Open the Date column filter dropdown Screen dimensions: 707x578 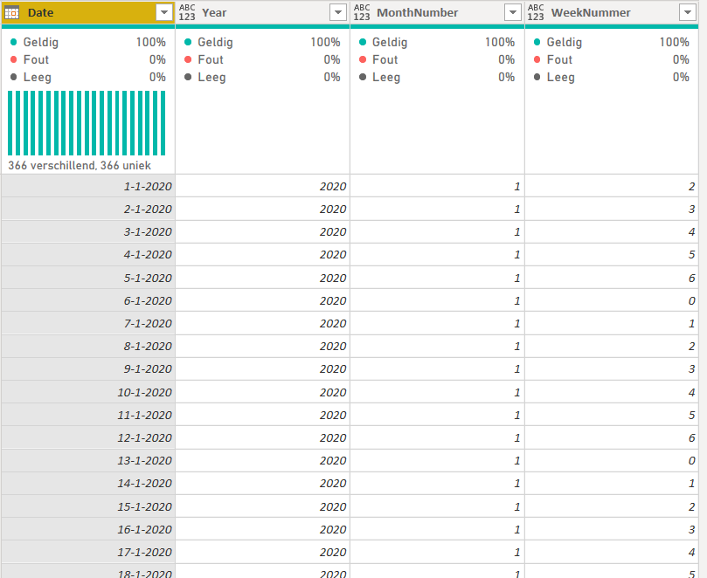[164, 12]
